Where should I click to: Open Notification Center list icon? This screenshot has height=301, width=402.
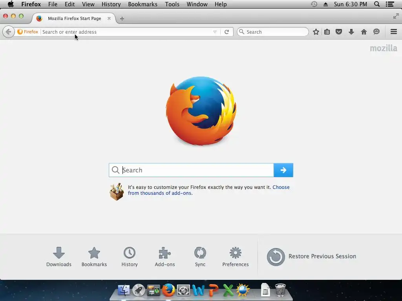click(x=390, y=4)
